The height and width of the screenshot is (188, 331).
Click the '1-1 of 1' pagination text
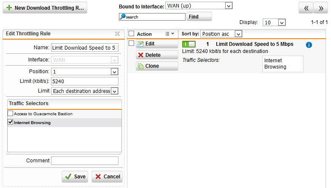(319, 22)
